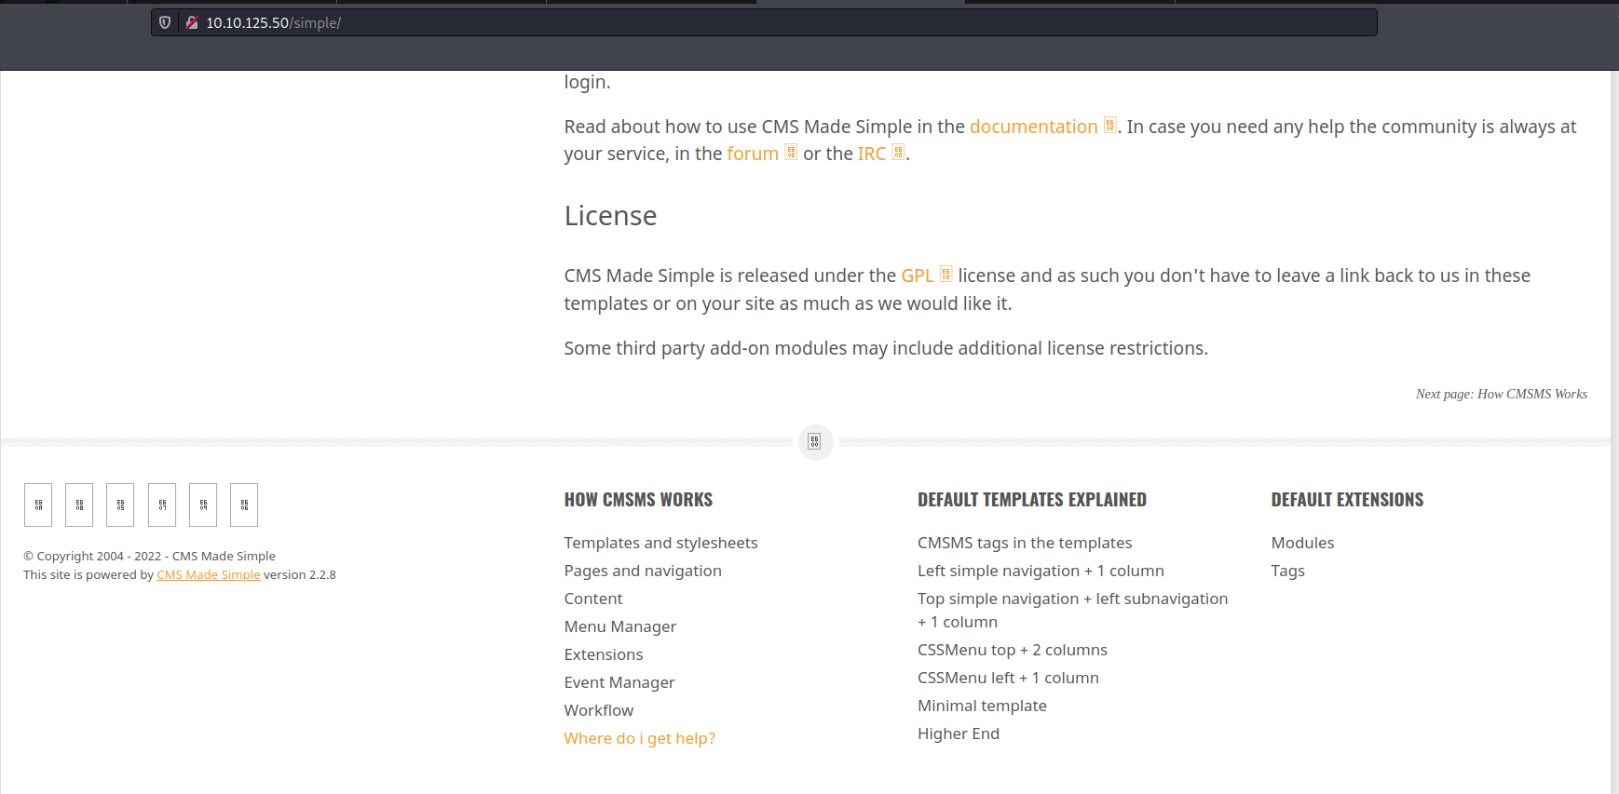
Task: Click the E607 social icon box
Action: click(162, 505)
